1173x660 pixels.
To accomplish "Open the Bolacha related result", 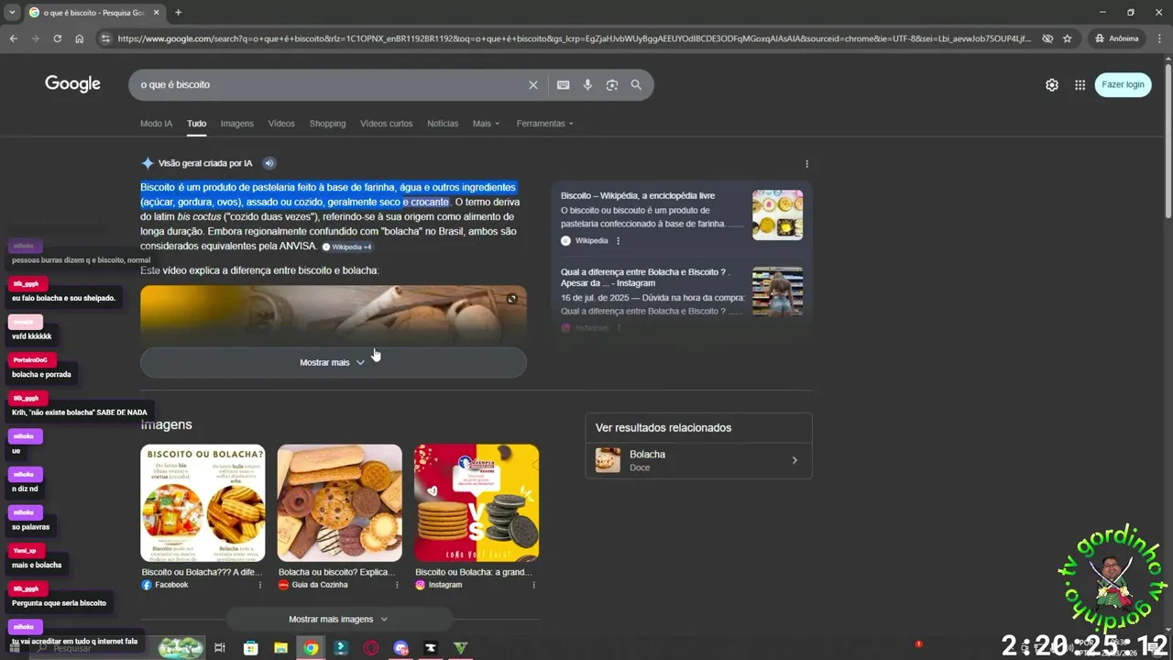I will pos(698,460).
